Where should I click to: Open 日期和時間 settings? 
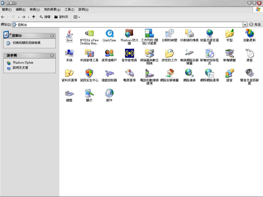pos(169,34)
